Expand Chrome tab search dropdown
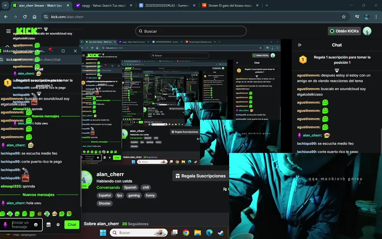Image resolution: width=382 pixels, height=239 pixels. click(5, 5)
